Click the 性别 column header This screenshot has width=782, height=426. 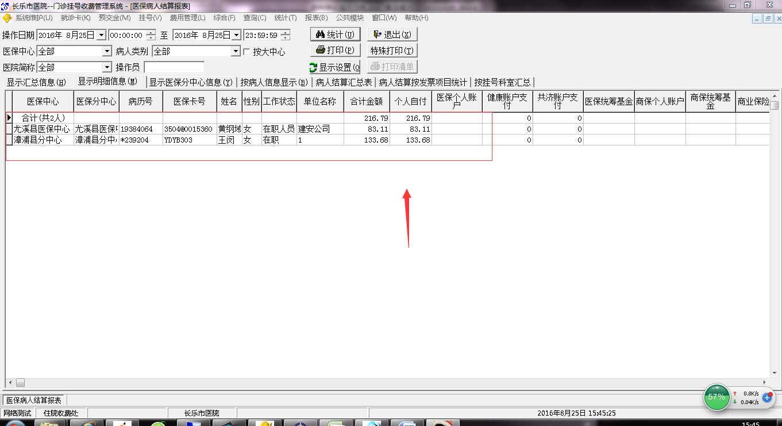click(x=252, y=101)
